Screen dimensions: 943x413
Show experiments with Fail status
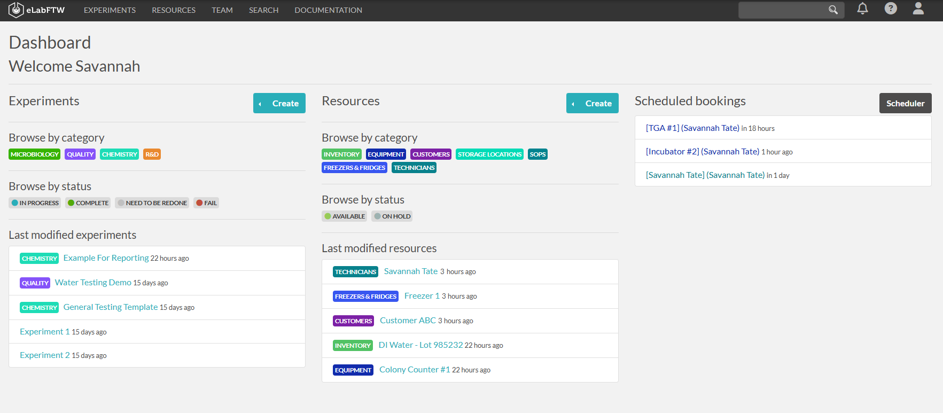[206, 203]
